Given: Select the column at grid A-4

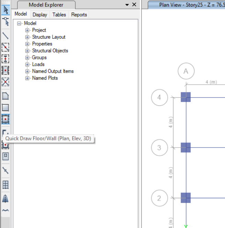Looking at the screenshot, I should (185, 97).
